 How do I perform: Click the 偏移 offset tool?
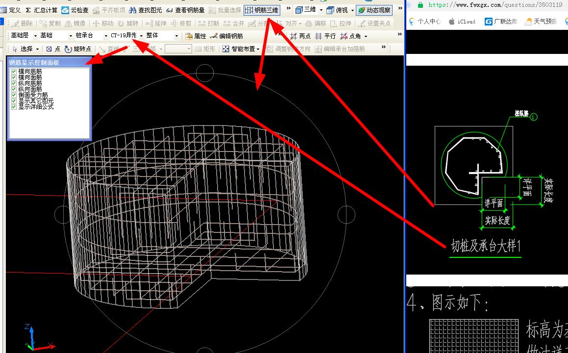[x=316, y=23]
